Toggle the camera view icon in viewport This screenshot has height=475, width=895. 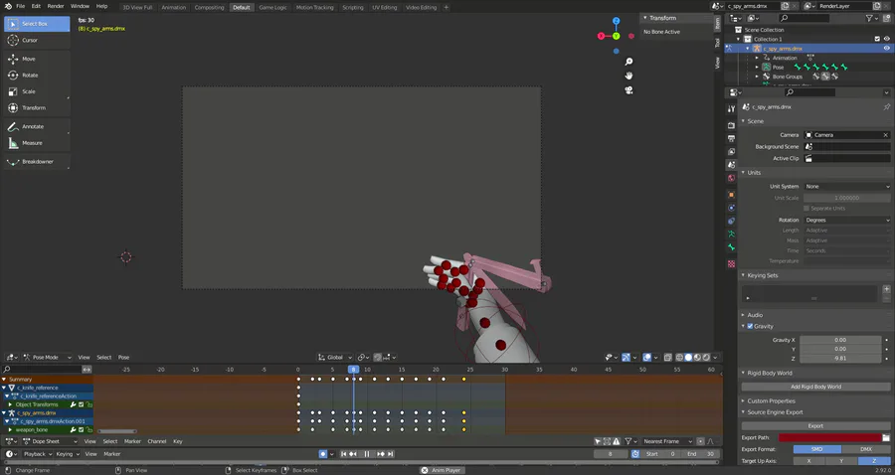click(628, 90)
